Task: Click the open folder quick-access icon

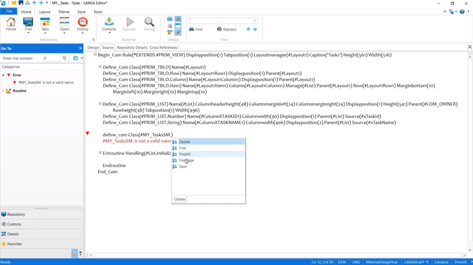Action: pyautogui.click(x=14, y=3)
